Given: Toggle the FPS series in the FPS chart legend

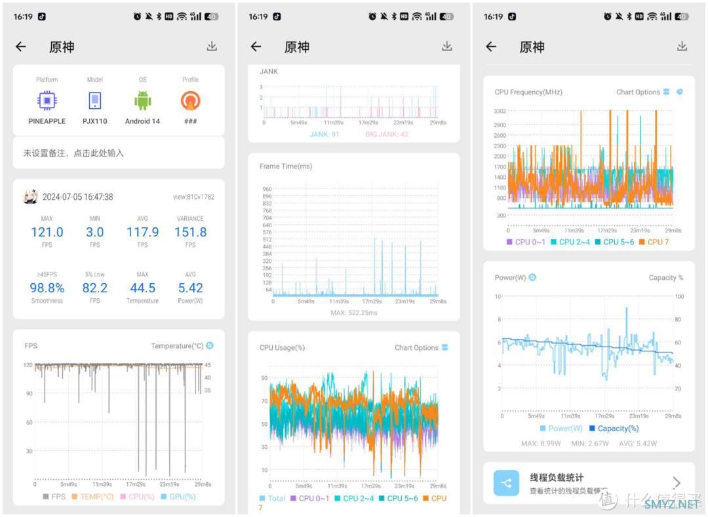Looking at the screenshot, I should [54, 497].
